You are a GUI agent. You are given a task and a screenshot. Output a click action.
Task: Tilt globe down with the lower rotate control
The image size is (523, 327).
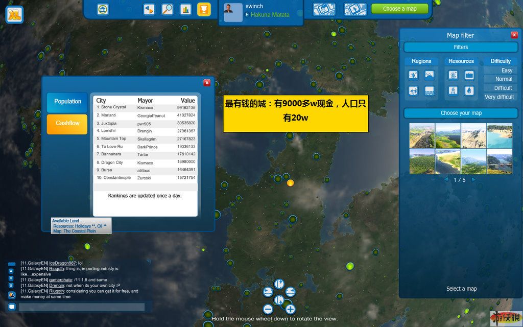[x=279, y=300]
